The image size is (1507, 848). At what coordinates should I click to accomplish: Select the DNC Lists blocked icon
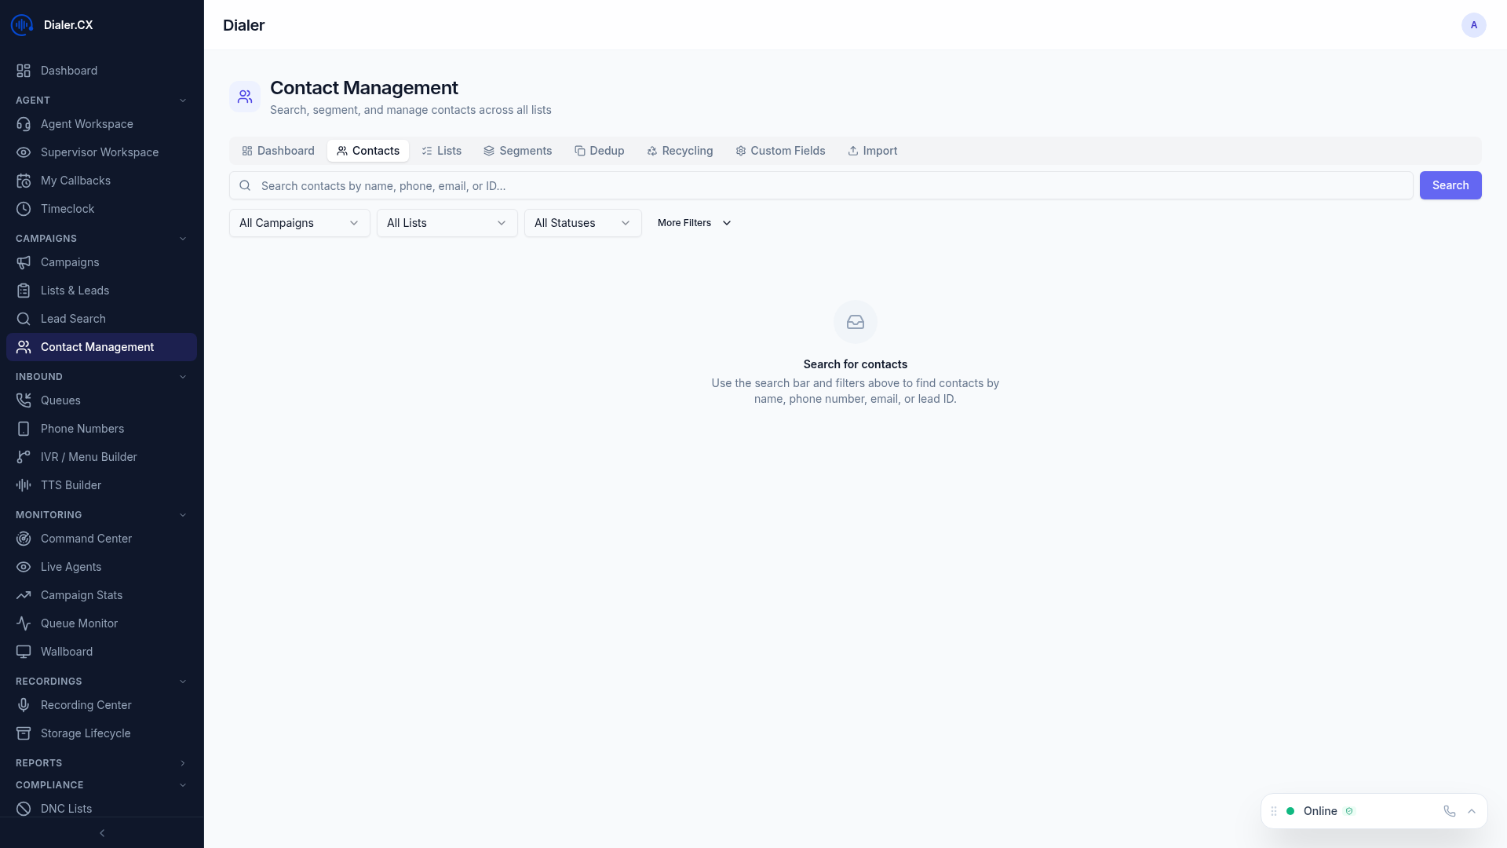point(24,809)
